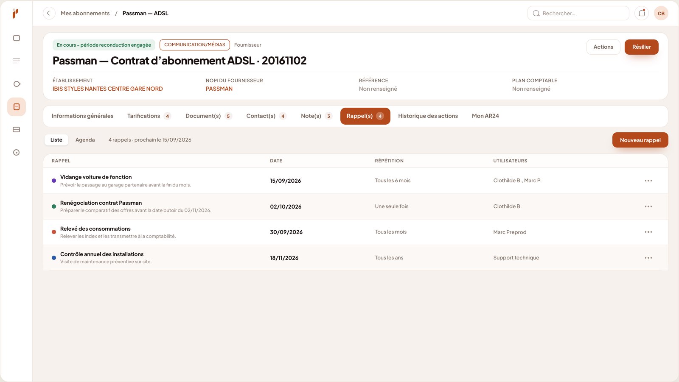The height and width of the screenshot is (382, 679).
Task: Open options menu for Relevé des consommations
Action: point(648,232)
